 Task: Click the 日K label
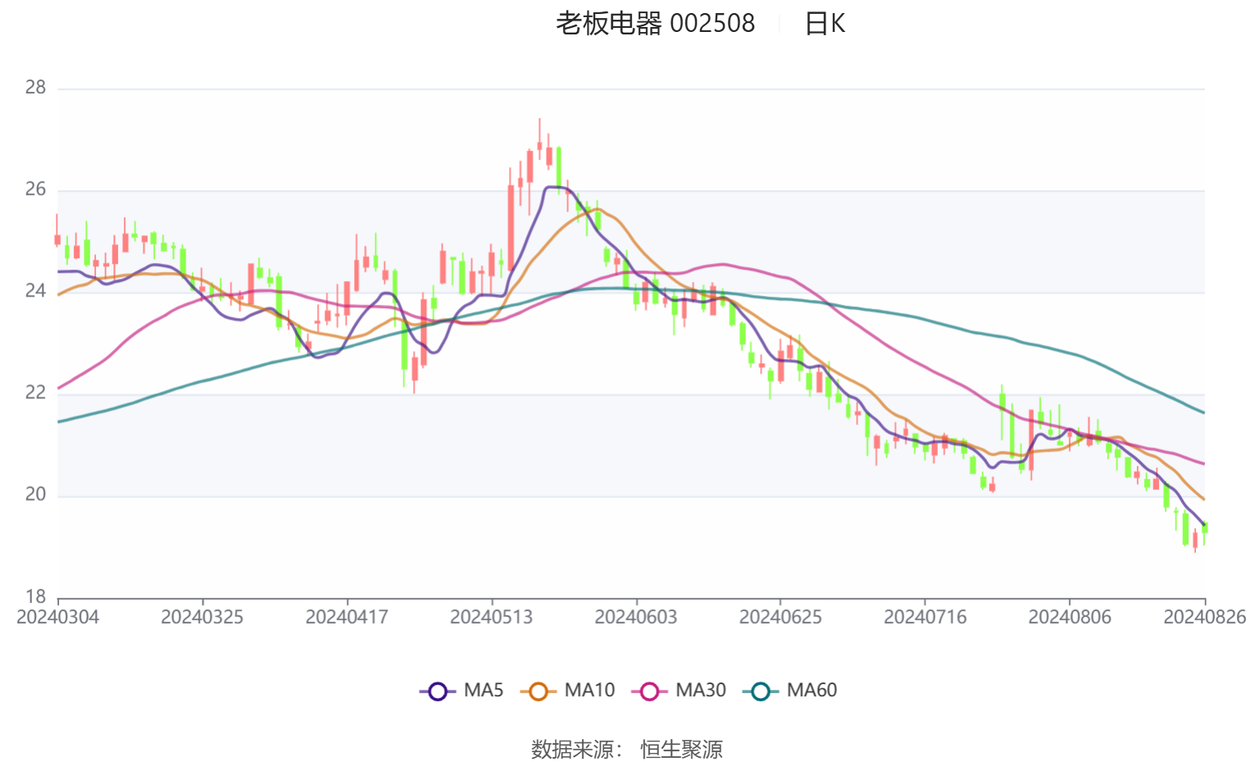coord(825,23)
